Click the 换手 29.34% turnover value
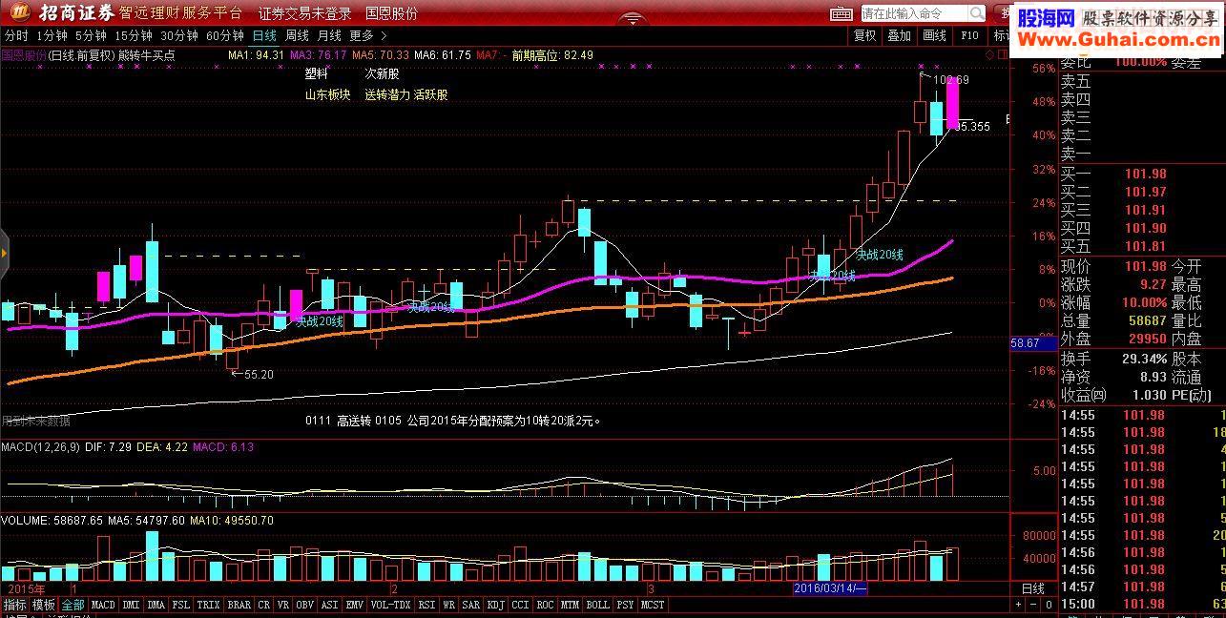The image size is (1226, 618). 1145,359
